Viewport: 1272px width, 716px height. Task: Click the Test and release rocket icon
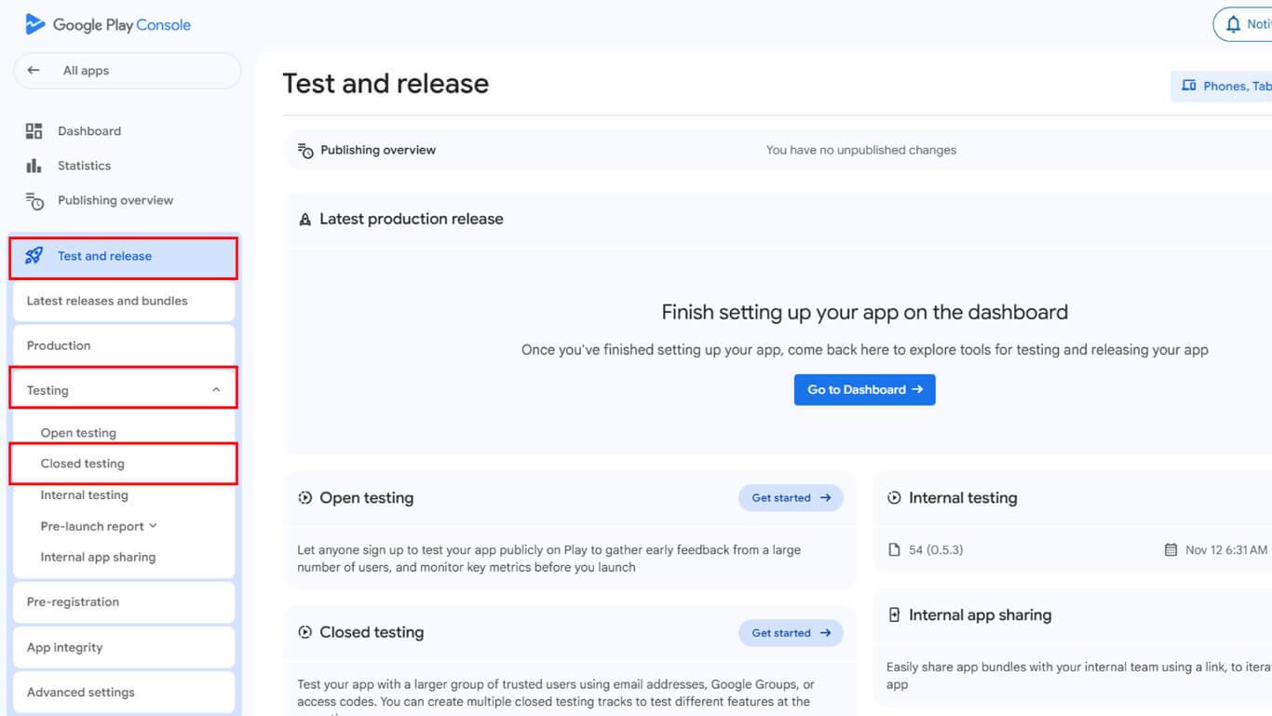[x=34, y=256]
